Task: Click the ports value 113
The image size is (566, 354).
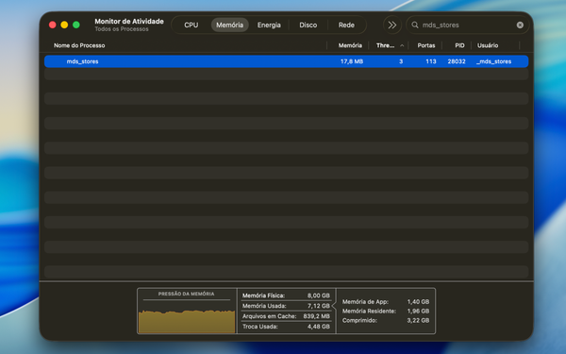Action: (431, 61)
